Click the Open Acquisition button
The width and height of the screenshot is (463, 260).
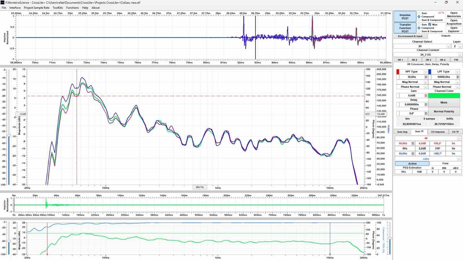tap(454, 22)
